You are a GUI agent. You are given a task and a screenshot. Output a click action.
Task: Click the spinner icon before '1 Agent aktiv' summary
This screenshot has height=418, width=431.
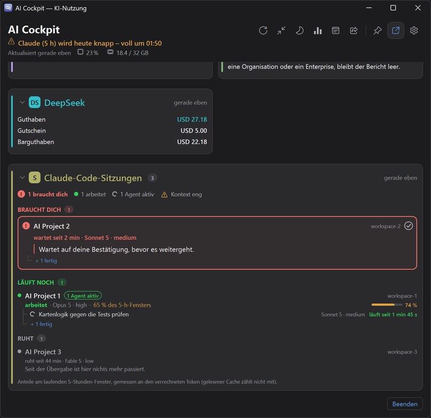[x=115, y=194]
